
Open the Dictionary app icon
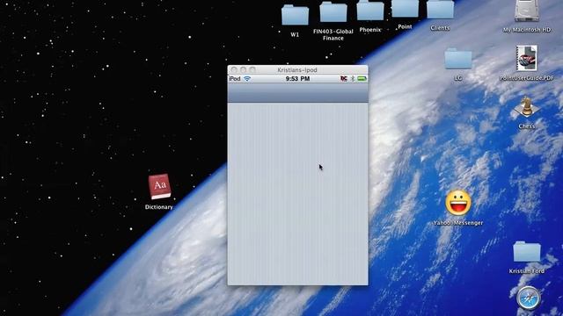(159, 187)
